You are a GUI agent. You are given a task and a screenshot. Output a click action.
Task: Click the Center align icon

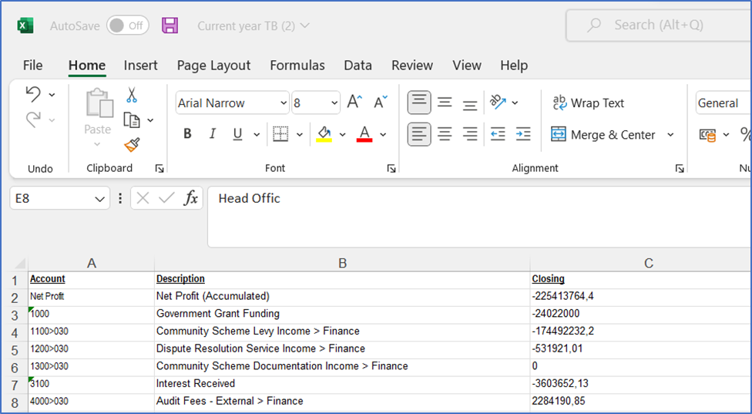tap(445, 135)
